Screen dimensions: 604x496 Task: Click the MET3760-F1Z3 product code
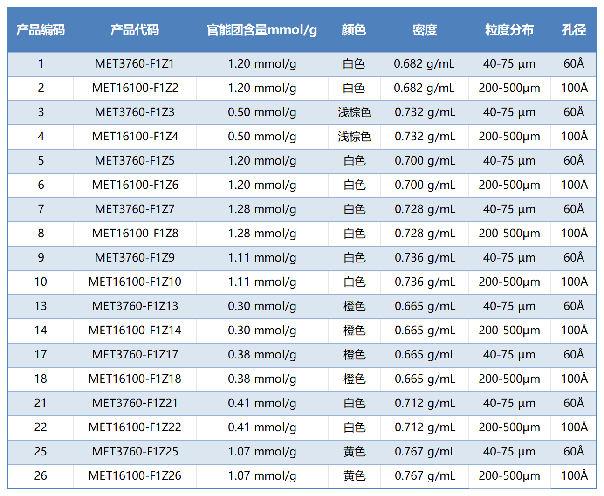tap(135, 112)
